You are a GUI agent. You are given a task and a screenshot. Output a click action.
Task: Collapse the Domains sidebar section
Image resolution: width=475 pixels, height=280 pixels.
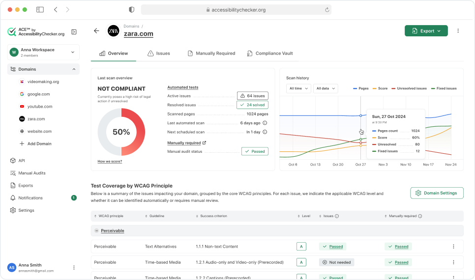(43, 69)
